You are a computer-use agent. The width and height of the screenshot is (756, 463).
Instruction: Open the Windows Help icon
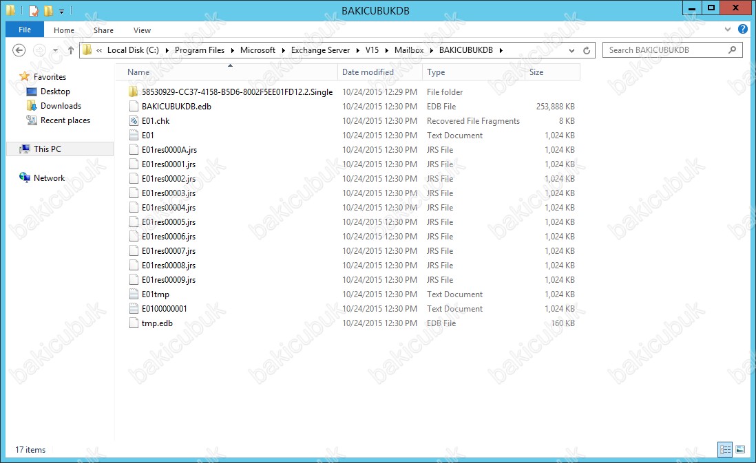coord(742,29)
